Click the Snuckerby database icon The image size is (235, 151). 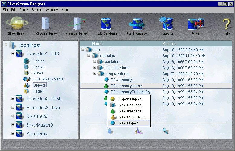(19, 134)
